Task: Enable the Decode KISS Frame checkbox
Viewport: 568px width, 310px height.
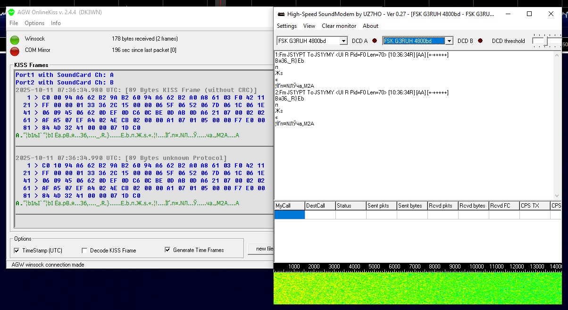Action: point(85,251)
